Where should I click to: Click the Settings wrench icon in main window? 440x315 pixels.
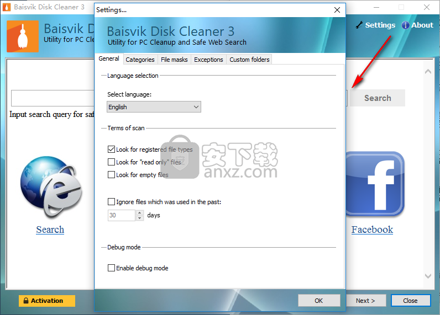tap(359, 25)
